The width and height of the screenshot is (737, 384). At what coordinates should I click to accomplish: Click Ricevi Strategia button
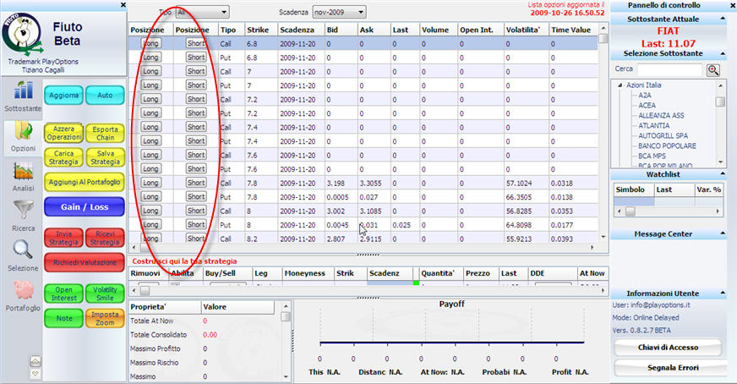(x=106, y=239)
